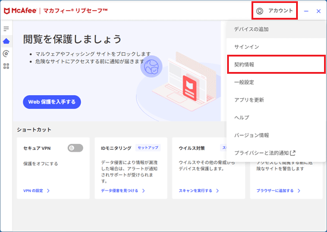
Task: Open the apps grid icon in sidebar
Action: [x=7, y=66]
